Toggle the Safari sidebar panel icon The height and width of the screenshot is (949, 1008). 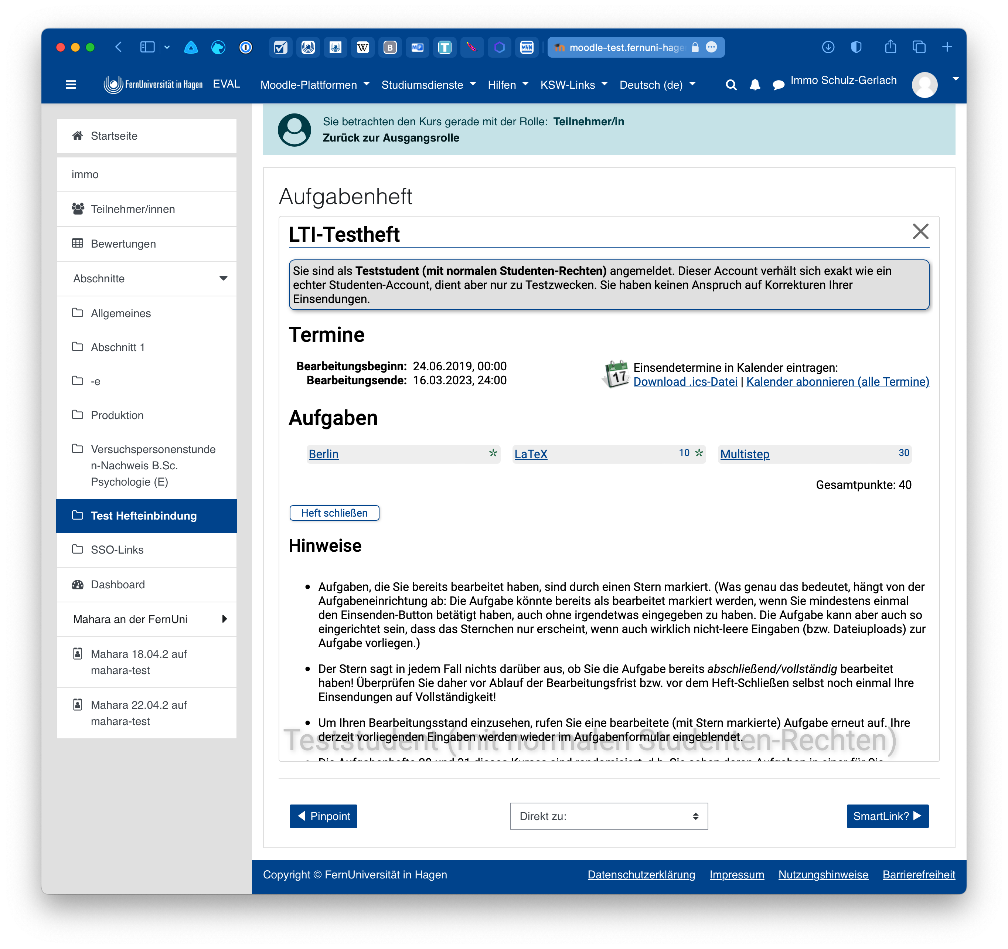tap(147, 47)
